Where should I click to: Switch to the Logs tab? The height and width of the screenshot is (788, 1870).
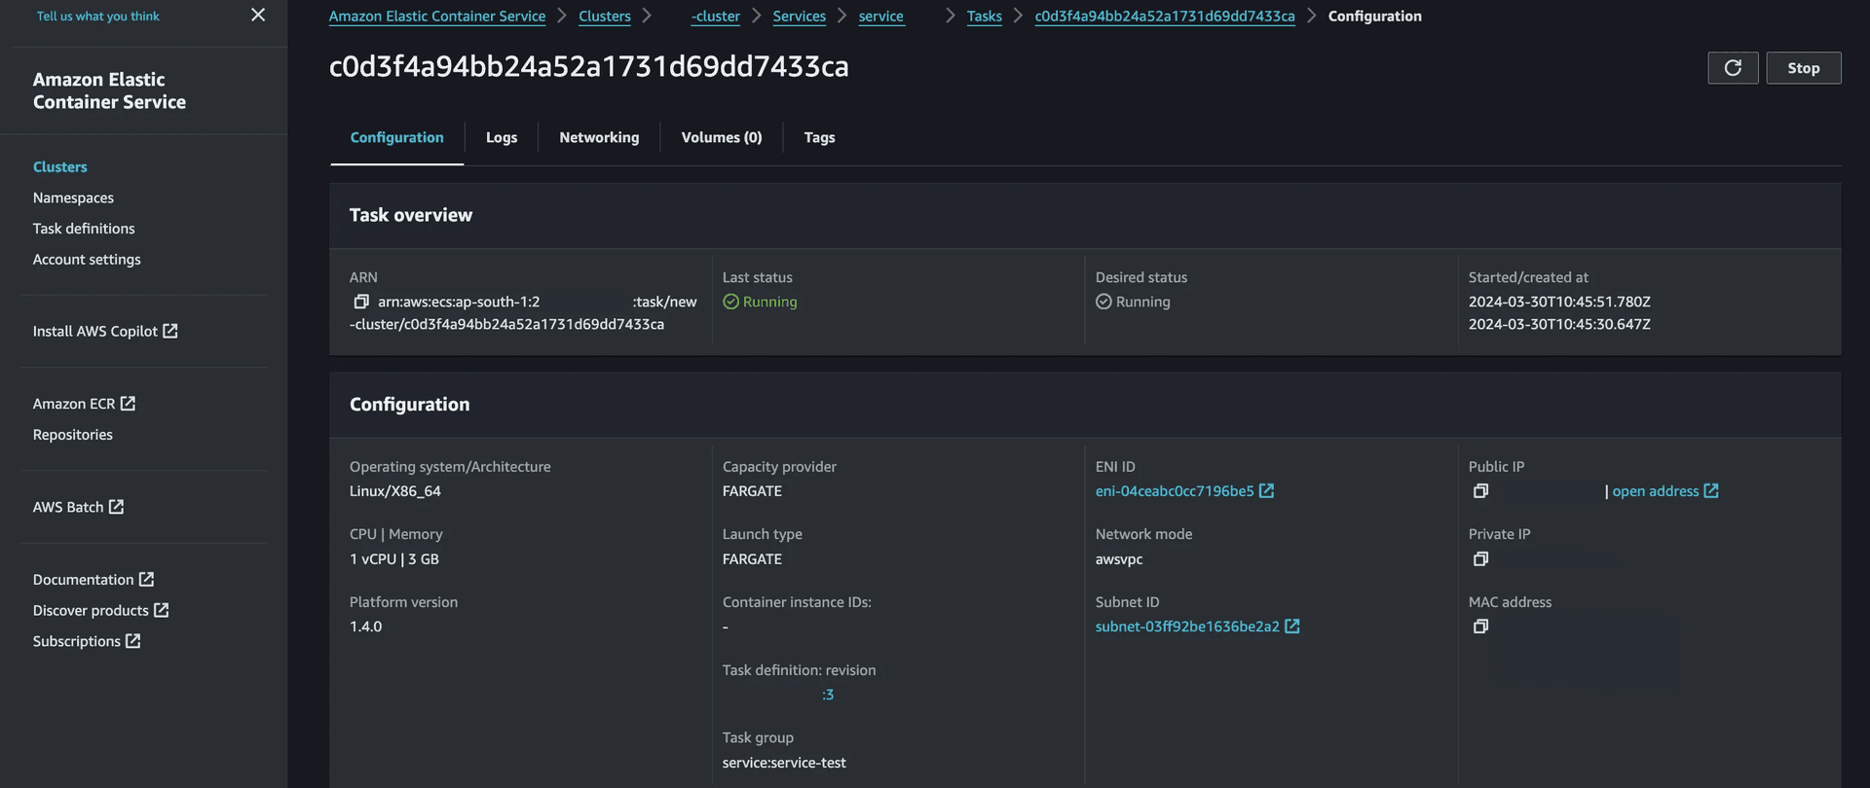tap(502, 137)
